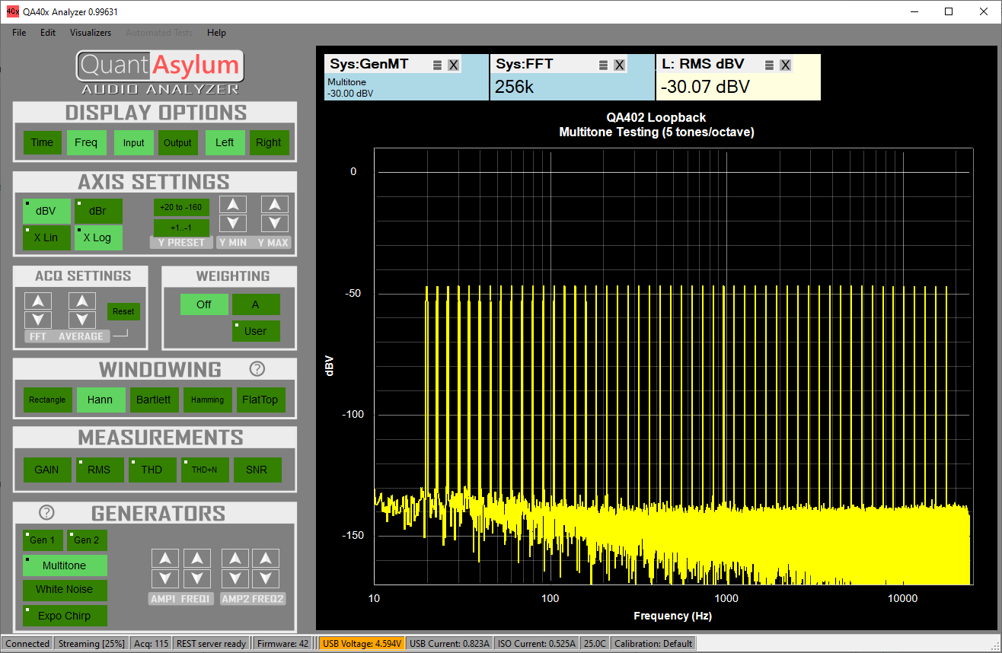Open the L: RMS dBV tile menu icon
1002x653 pixels.
769,65
